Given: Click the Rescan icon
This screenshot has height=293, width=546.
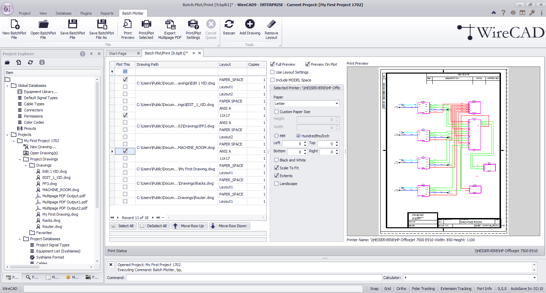Looking at the screenshot, I should [229, 24].
